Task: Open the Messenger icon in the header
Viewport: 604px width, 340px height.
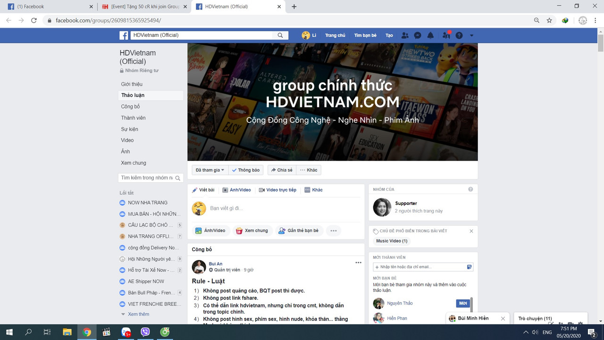Action: pos(418,35)
